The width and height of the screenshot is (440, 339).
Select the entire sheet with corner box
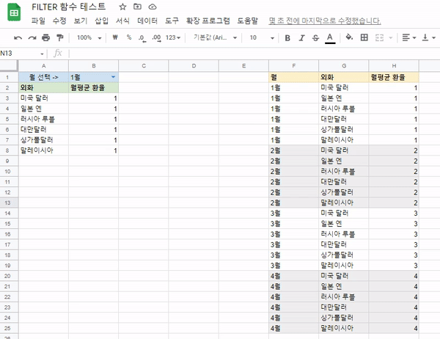(9, 65)
